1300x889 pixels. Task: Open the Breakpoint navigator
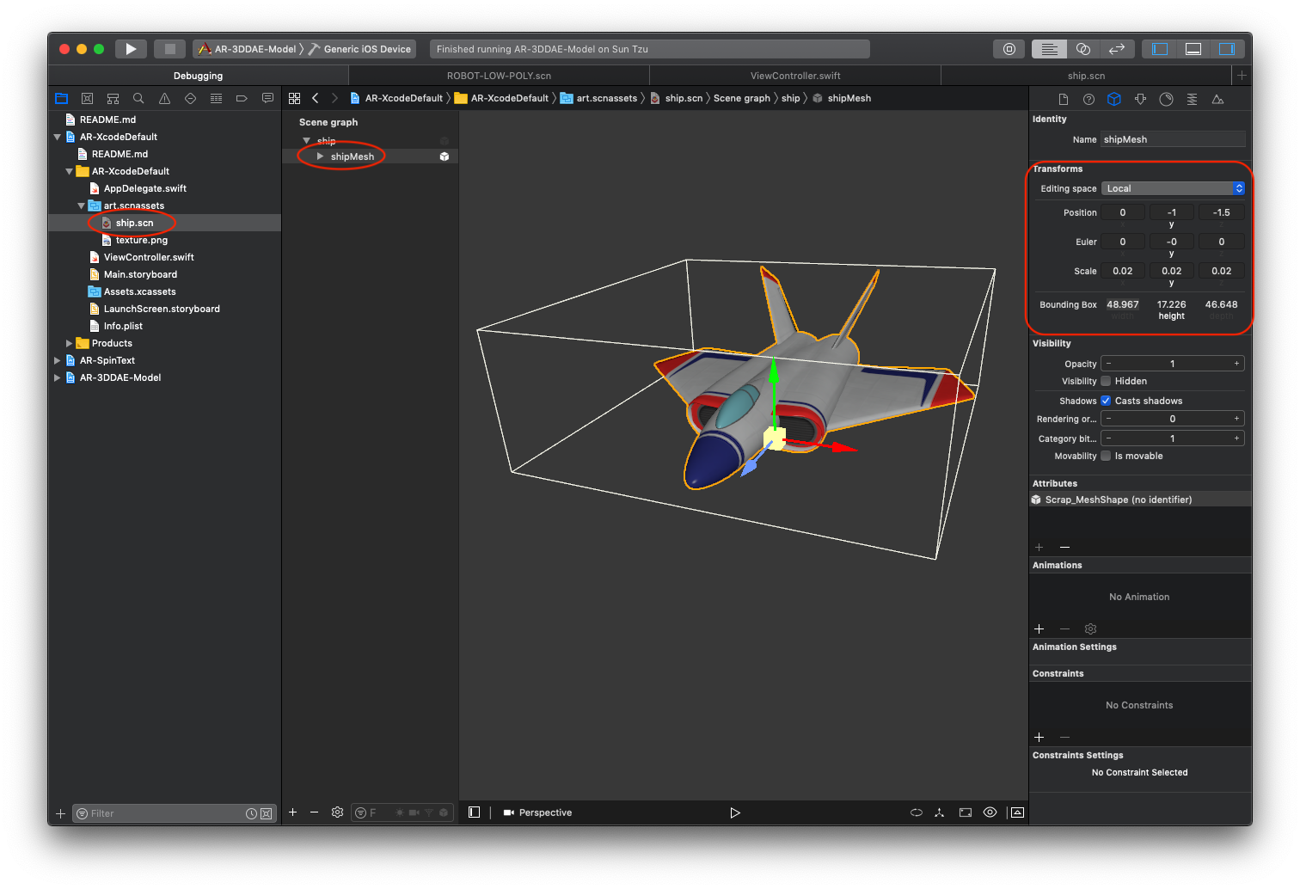point(242,99)
